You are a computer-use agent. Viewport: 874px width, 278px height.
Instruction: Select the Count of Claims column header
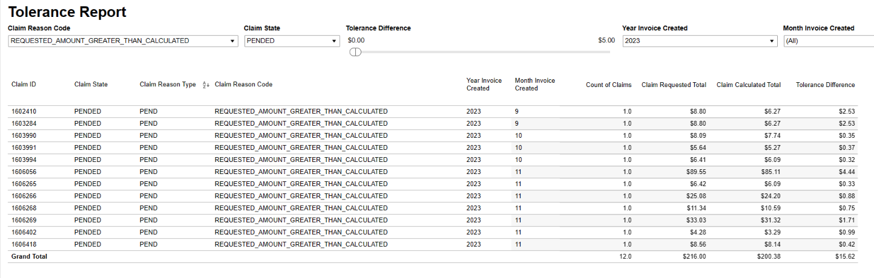pyautogui.click(x=608, y=85)
